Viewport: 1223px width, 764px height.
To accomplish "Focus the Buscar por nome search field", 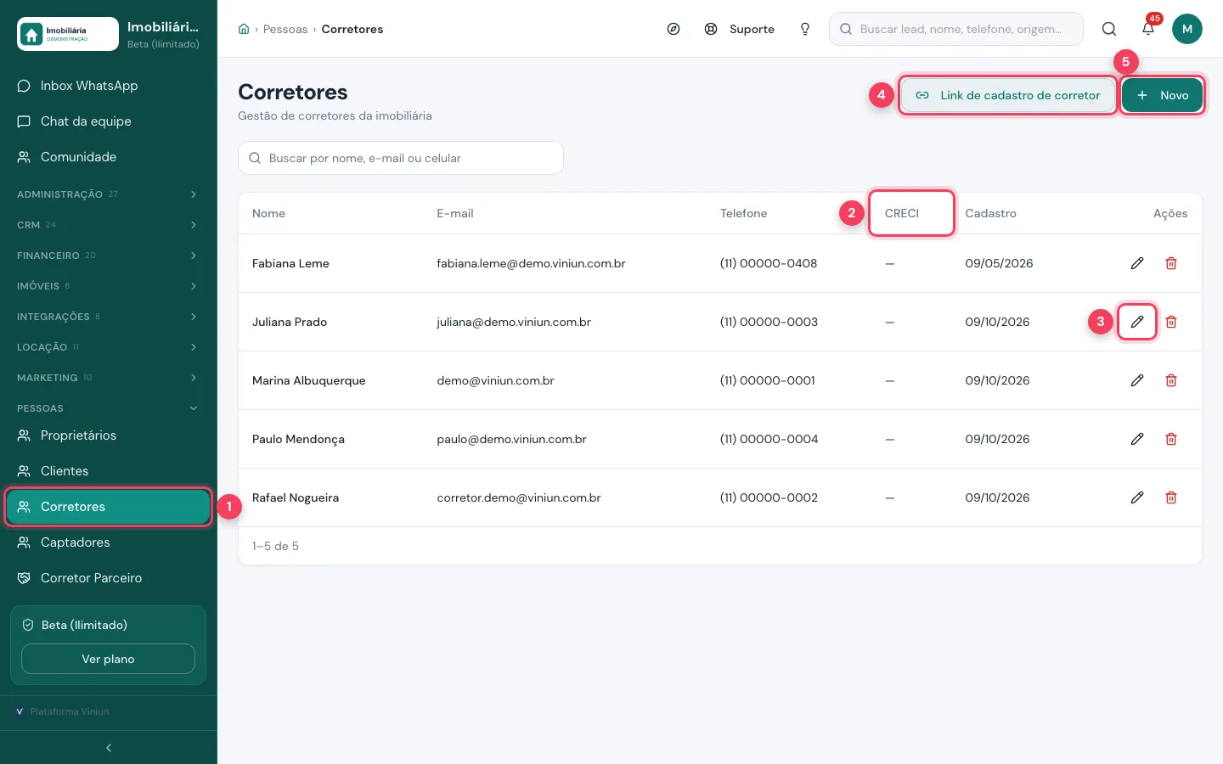I will (401, 158).
